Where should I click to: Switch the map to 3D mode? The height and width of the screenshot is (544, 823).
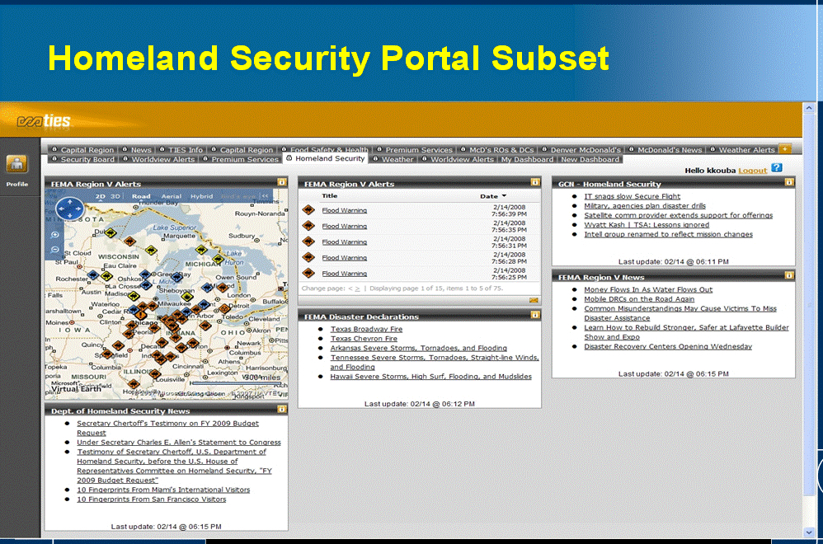coord(115,196)
